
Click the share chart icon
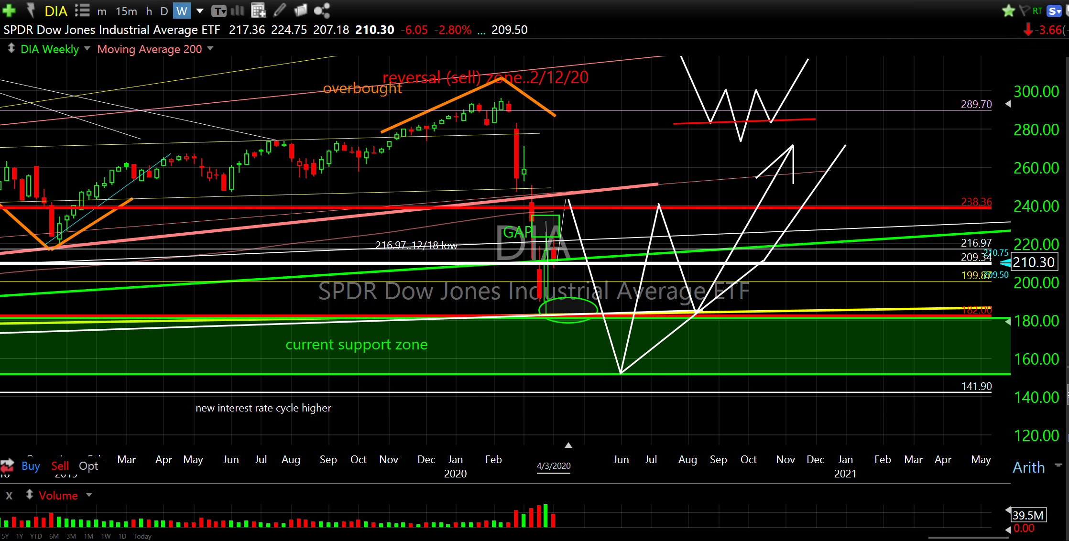click(322, 11)
